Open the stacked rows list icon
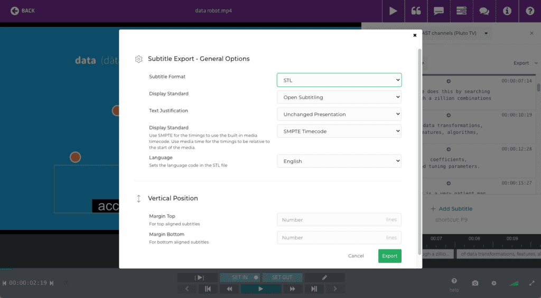Screen dimensions: 541x298 click(x=461, y=11)
